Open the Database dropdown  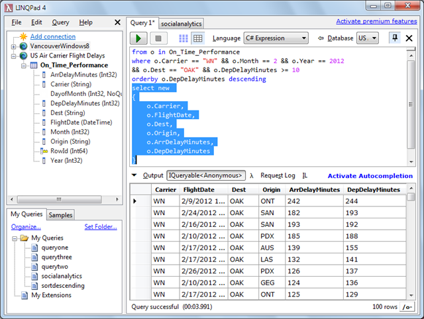coord(367,38)
